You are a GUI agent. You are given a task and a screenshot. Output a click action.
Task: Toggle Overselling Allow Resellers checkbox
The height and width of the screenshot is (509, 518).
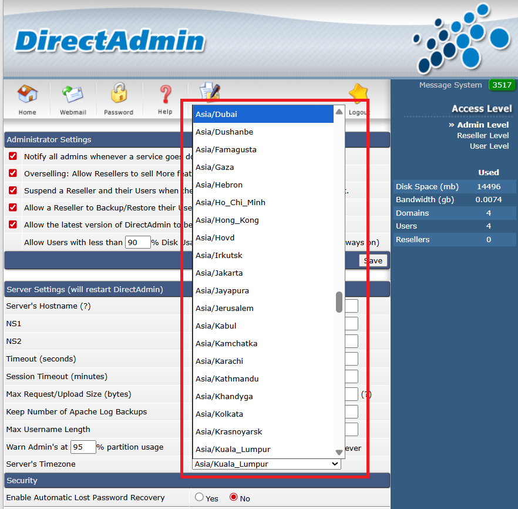pyautogui.click(x=13, y=173)
